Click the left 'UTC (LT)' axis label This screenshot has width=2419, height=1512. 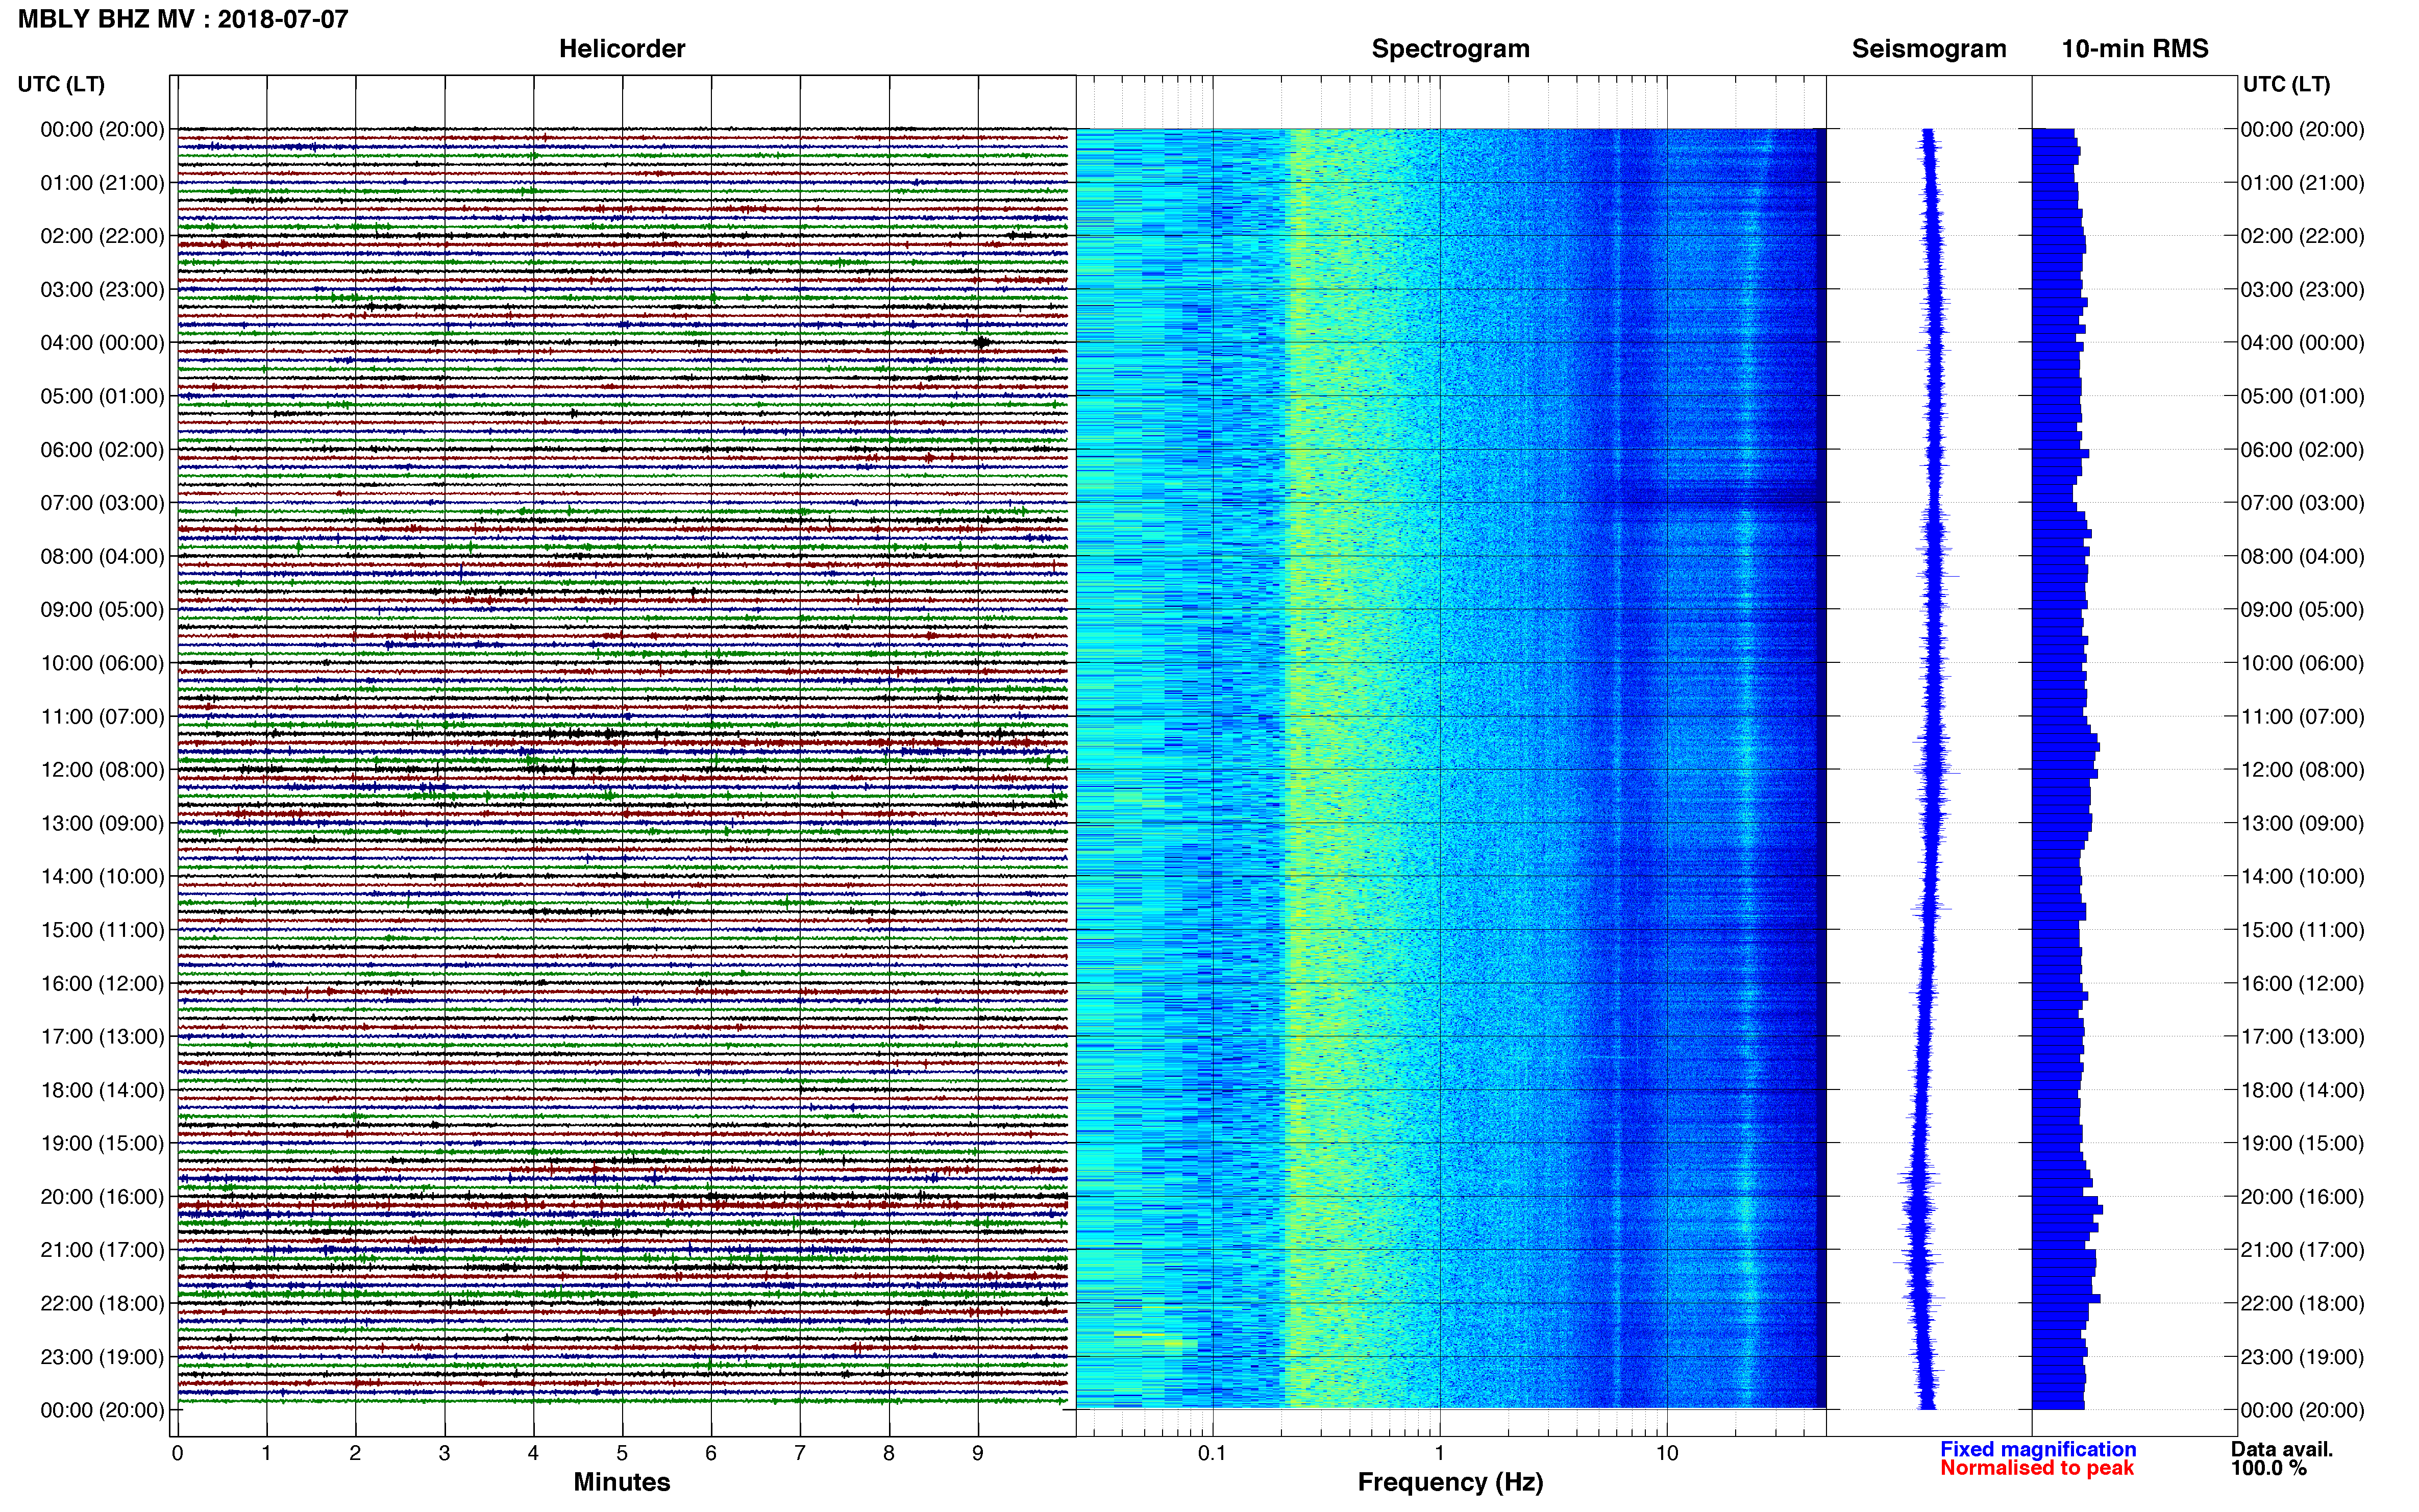tap(61, 84)
